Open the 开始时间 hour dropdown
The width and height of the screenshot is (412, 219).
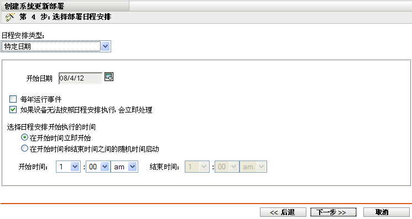[69, 167]
